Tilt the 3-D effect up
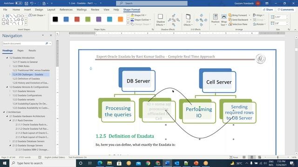Screen dimensions: 298x167 point(202,15)
